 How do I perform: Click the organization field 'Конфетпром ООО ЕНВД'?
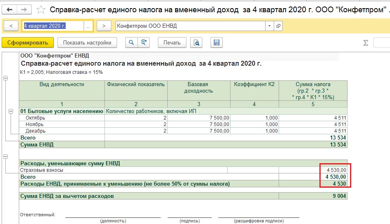(x=190, y=26)
